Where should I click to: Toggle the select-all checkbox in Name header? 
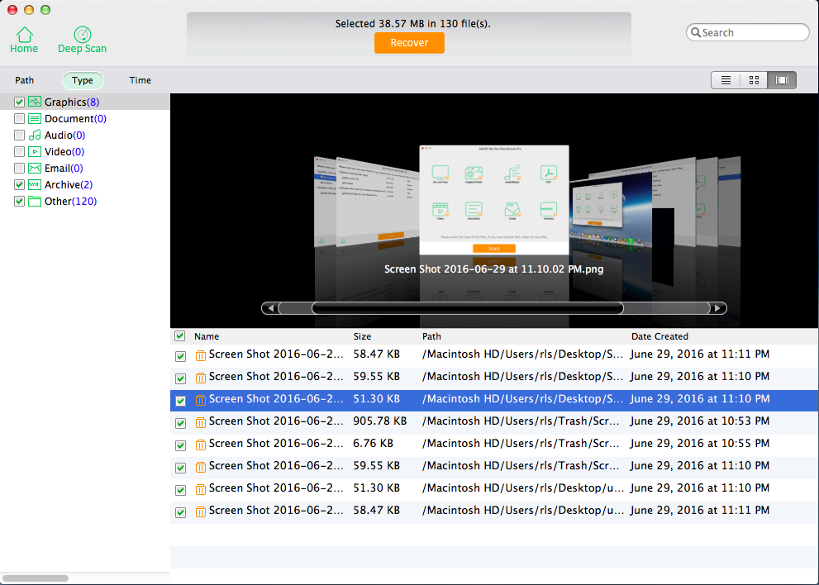pyautogui.click(x=179, y=336)
